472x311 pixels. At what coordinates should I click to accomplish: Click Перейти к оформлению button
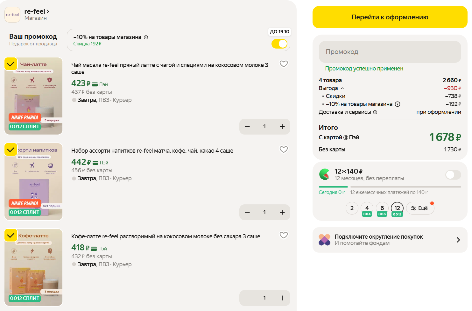tap(390, 17)
